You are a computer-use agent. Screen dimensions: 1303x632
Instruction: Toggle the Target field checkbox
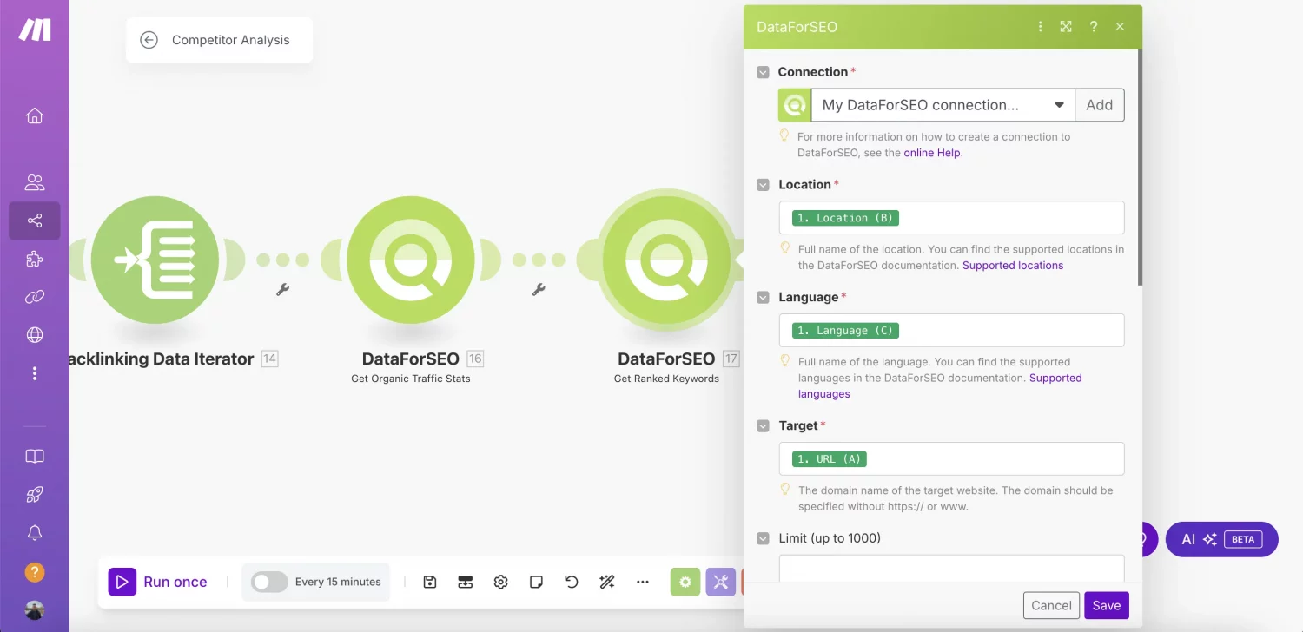click(x=763, y=426)
